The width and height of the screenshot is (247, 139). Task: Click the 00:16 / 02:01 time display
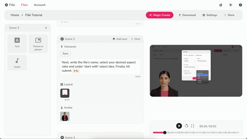coord(208,126)
